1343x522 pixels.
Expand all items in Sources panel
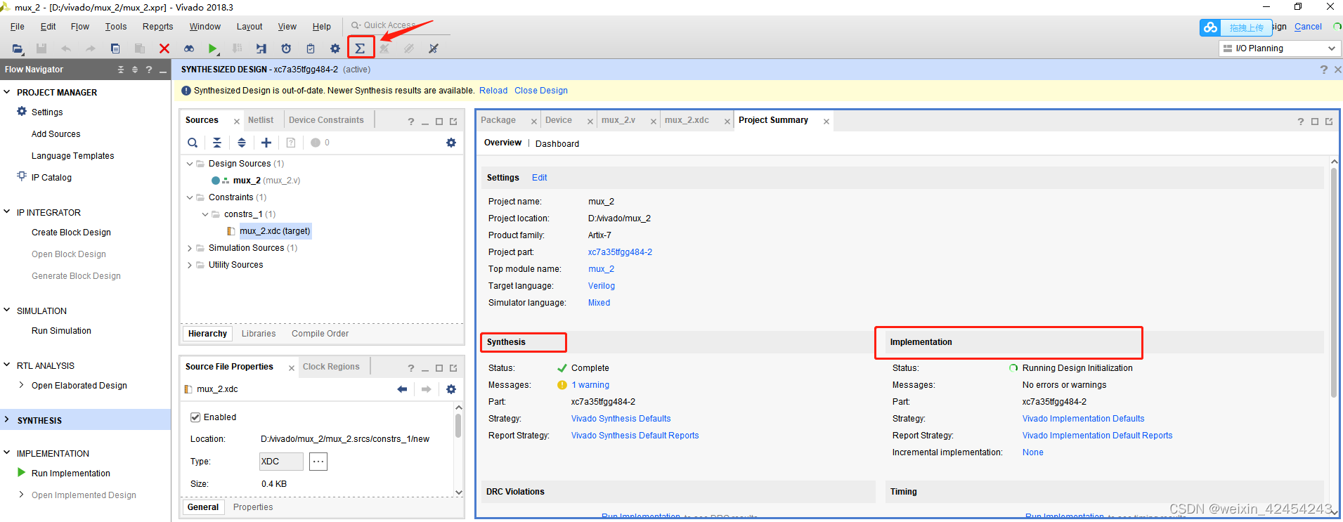(242, 143)
